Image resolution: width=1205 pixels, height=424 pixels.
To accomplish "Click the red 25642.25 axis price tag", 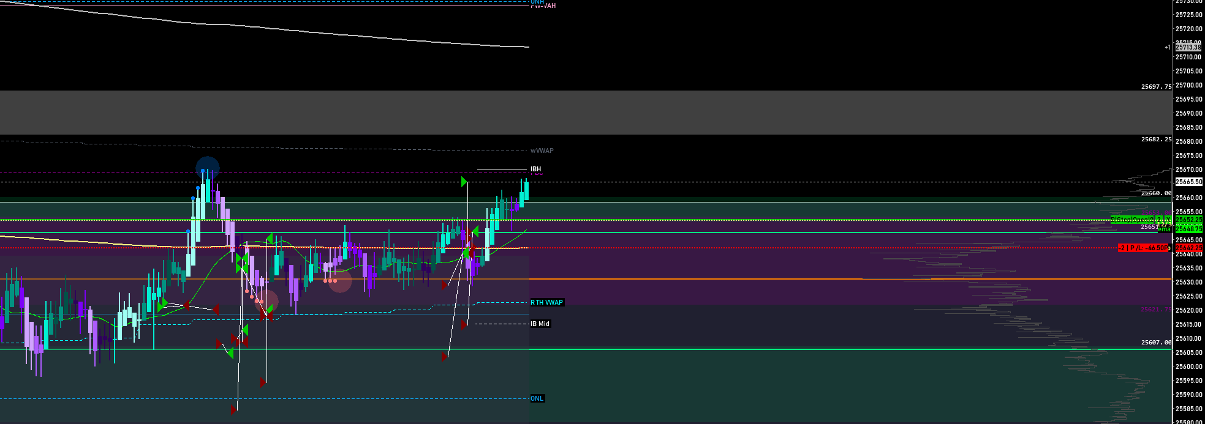I will tap(1189, 248).
